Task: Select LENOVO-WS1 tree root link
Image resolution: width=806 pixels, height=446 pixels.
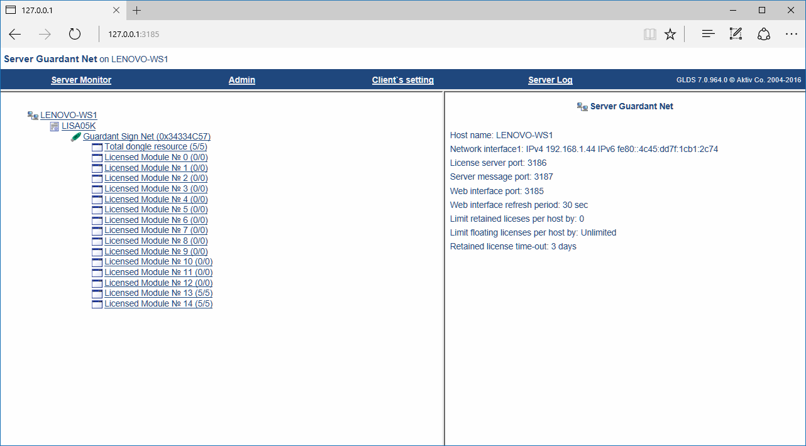Action: pos(69,116)
